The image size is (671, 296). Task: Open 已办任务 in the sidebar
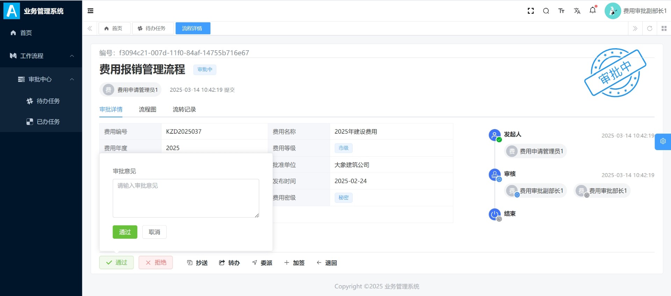pyautogui.click(x=48, y=122)
